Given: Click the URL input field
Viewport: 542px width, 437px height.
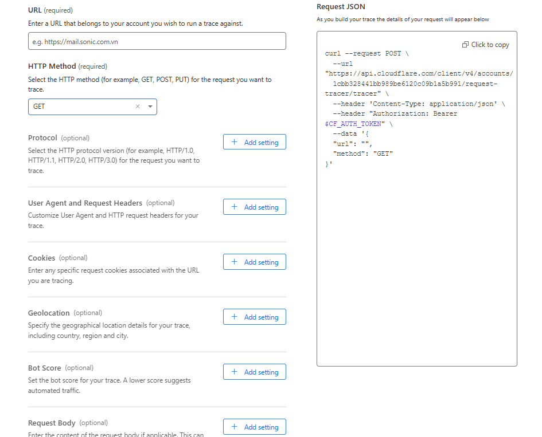Looking at the screenshot, I should [157, 41].
